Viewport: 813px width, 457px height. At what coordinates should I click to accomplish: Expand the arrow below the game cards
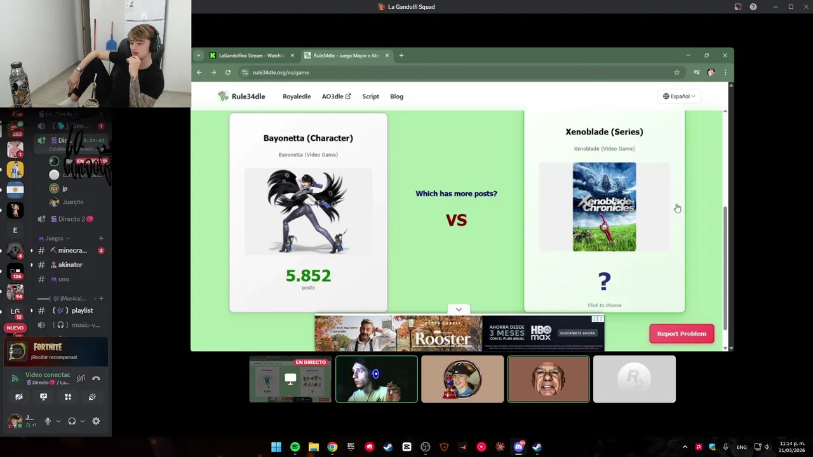click(x=459, y=309)
